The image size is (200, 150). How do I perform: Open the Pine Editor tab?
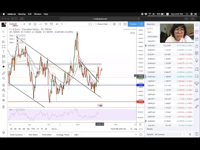point(47,135)
